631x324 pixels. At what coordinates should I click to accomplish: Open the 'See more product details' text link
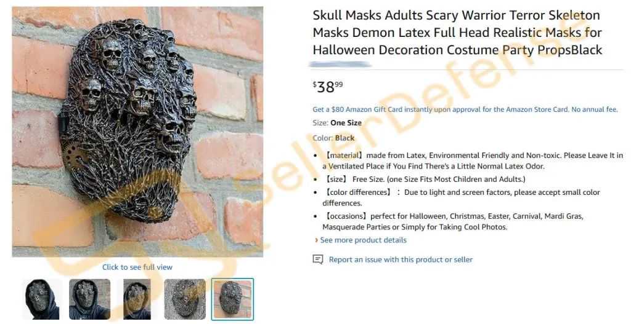point(363,240)
